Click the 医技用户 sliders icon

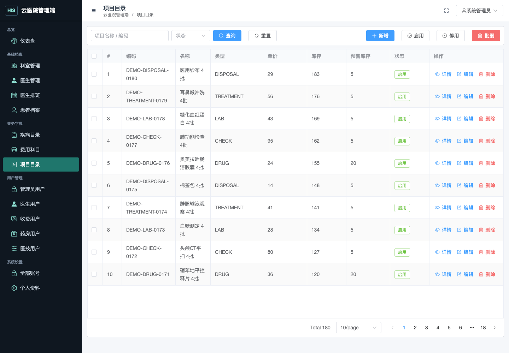click(x=14, y=249)
